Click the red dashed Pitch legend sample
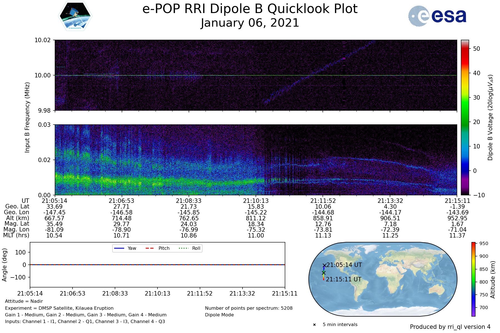500x333 pixels. click(150, 248)
